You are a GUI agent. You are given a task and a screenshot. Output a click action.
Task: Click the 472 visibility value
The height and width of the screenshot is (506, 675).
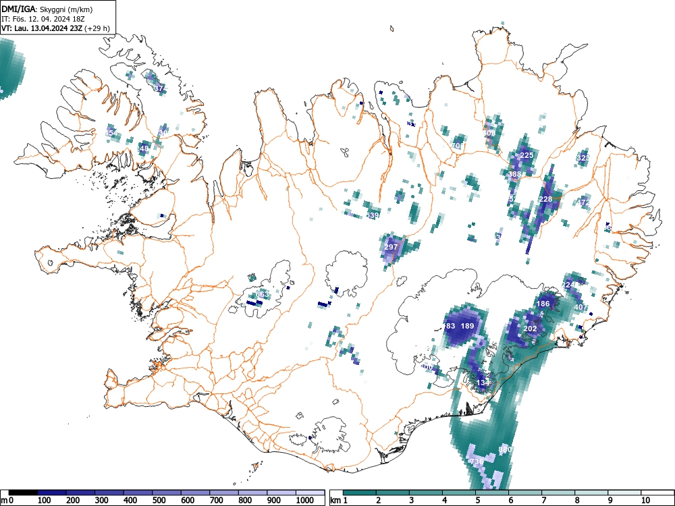[583, 202]
